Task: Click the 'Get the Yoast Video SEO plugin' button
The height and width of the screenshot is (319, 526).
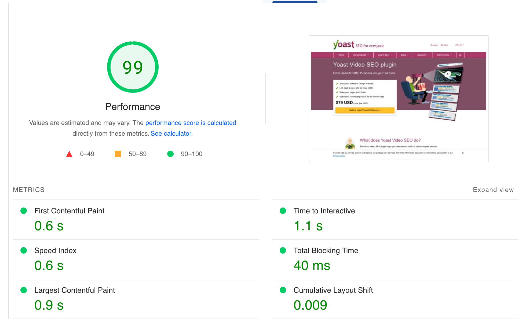Action: [x=365, y=110]
